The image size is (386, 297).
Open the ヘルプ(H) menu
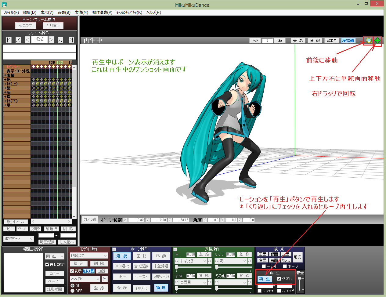(x=153, y=13)
